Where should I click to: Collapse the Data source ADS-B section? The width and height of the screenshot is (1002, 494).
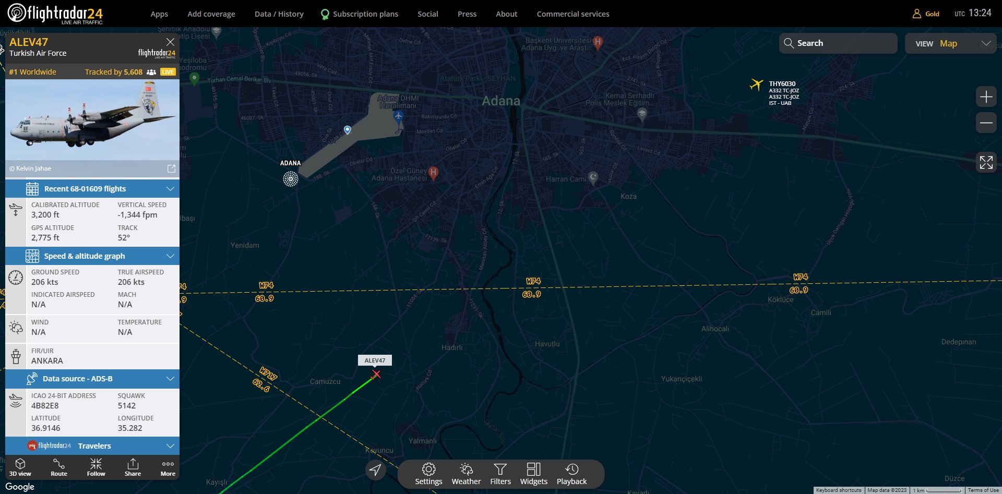(92, 379)
